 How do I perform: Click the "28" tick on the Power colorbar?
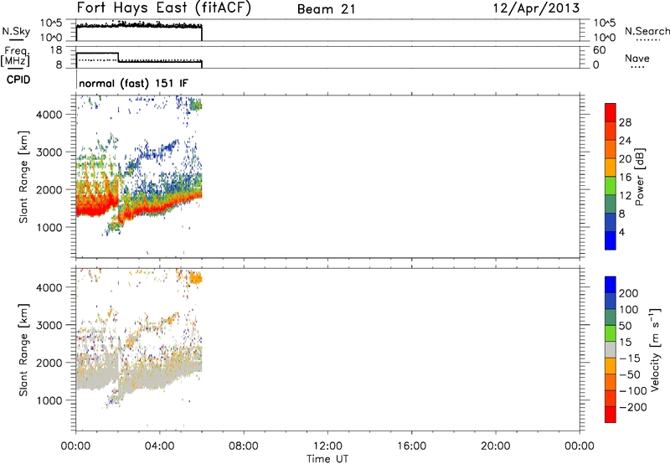click(625, 122)
